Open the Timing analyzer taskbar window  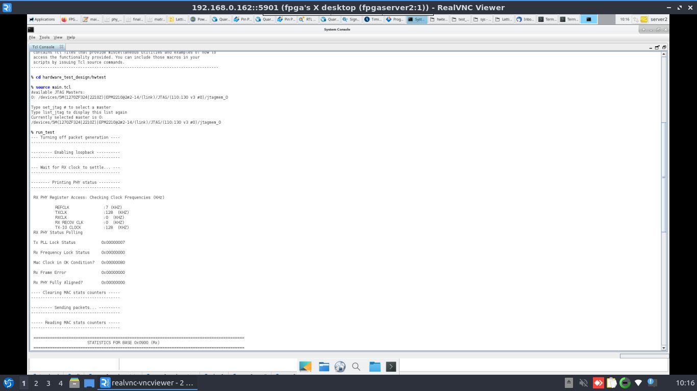click(373, 19)
